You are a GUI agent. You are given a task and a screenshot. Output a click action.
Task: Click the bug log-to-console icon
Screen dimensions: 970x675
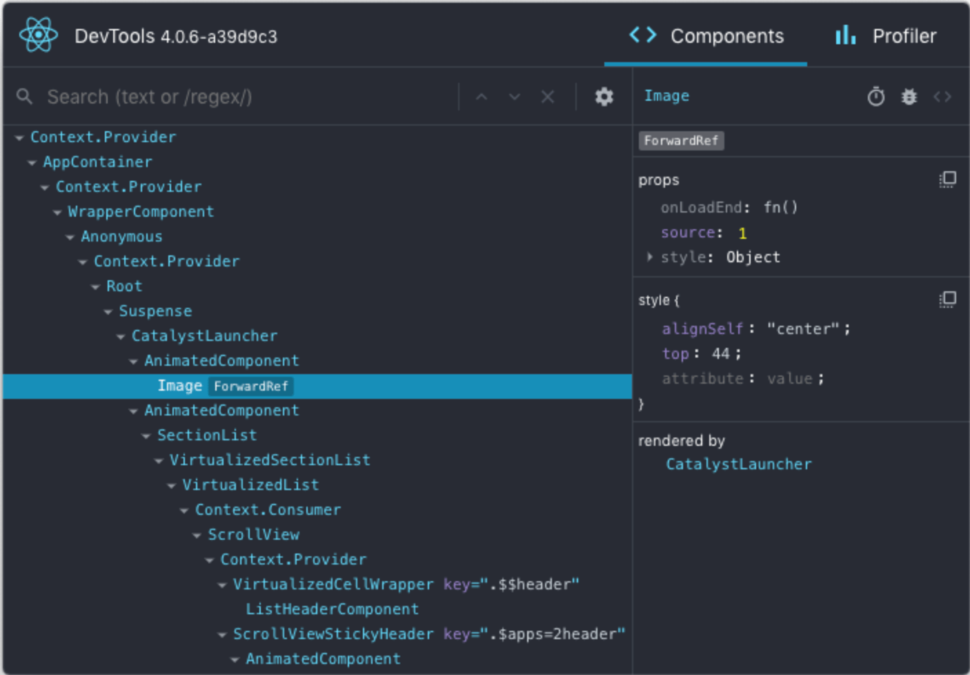click(909, 97)
